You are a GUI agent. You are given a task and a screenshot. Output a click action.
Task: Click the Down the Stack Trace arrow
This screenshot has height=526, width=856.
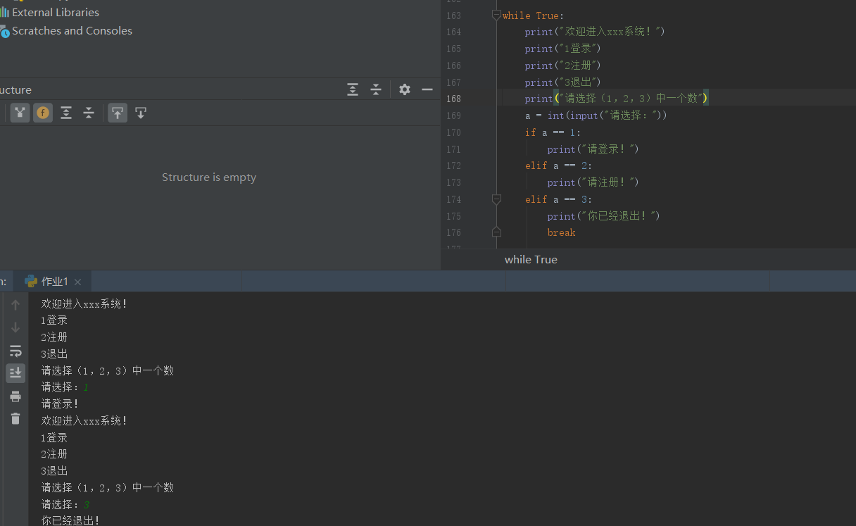[15, 327]
